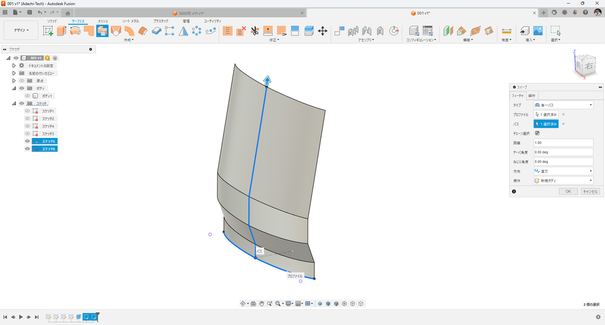Viewport: 605px width, 325px height.
Task: Switch to the Plastic ribbon tab
Action: coord(161,21)
